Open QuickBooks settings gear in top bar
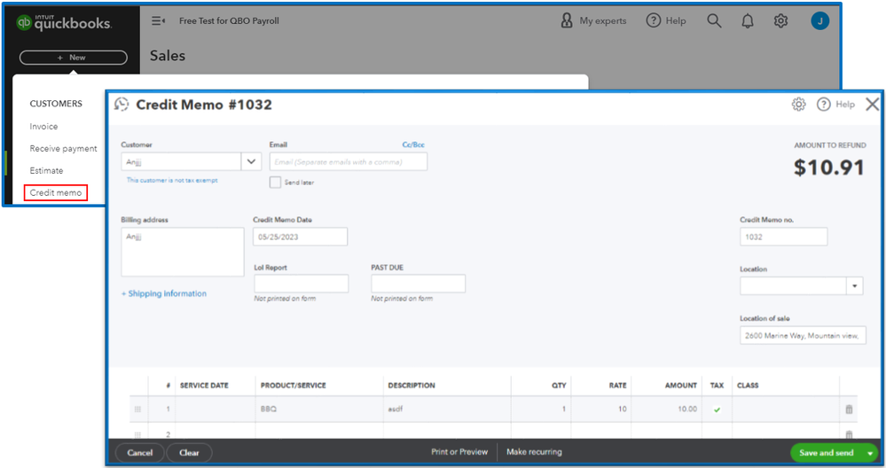Image resolution: width=886 pixels, height=468 pixels. click(x=780, y=21)
